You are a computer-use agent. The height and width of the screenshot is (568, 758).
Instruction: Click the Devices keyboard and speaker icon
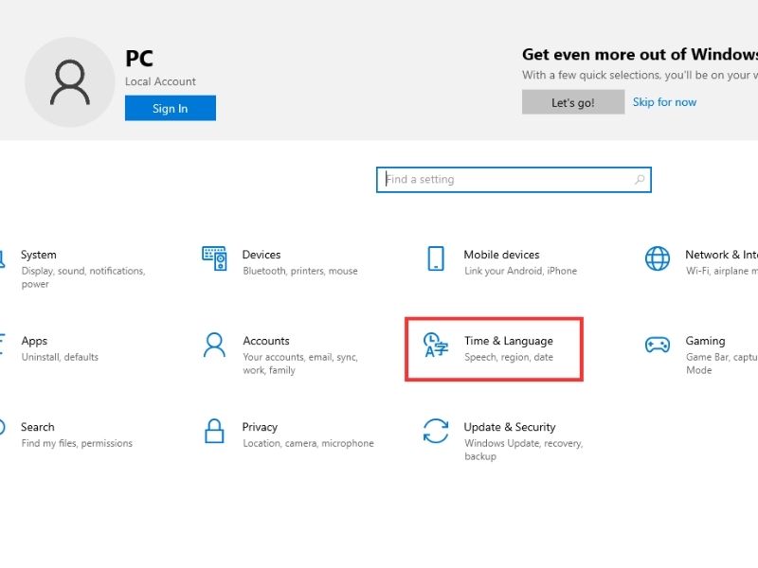[x=214, y=258]
